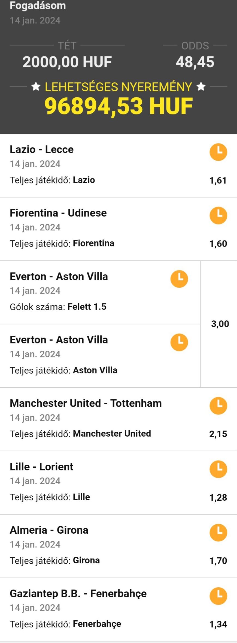Tap the Almeria - Girona match title
This screenshot has height=643, width=237.
49,530
